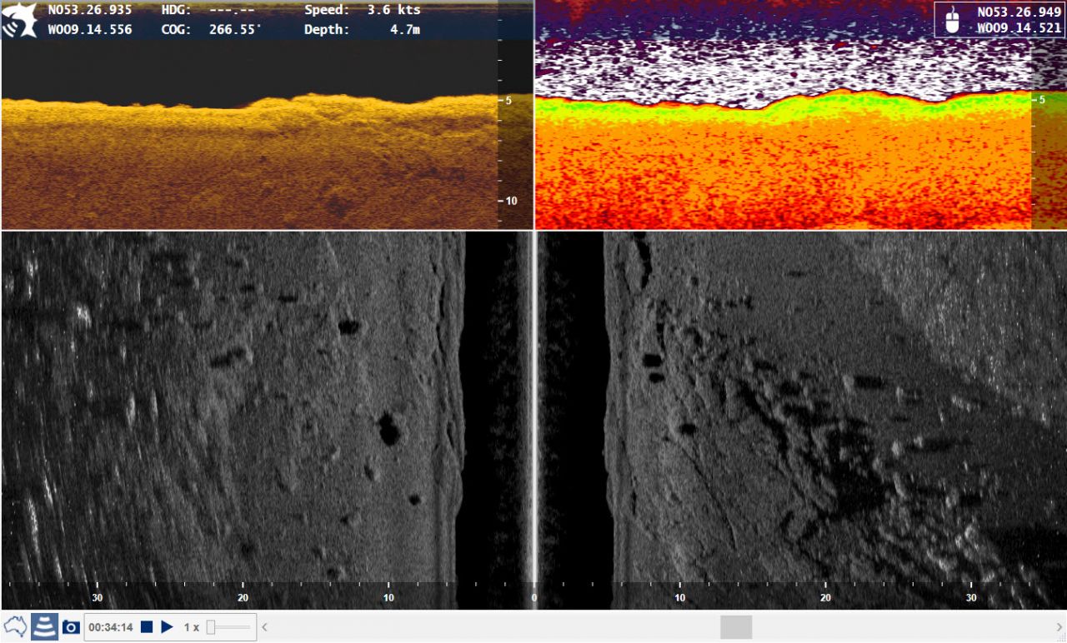Click the gray timeline scrollbar thumb

736,626
